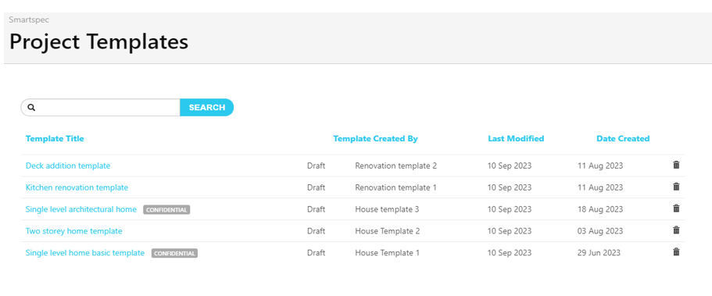The width and height of the screenshot is (712, 296).
Task: Open Single level home basic template
Action: tap(85, 253)
